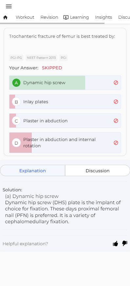This screenshot has width=130, height=286.
Task: Select option A circle
Action: pos(16,83)
